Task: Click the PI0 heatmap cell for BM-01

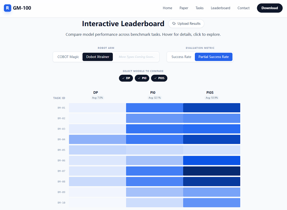Action: [154, 108]
